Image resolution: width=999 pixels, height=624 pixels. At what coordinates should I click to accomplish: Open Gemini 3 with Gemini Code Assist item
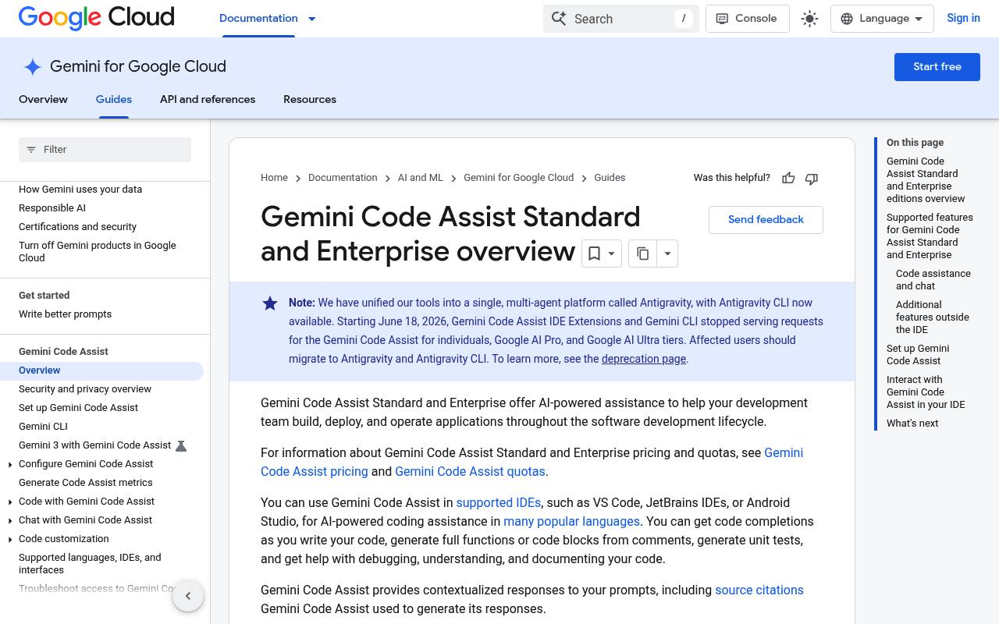pos(94,445)
